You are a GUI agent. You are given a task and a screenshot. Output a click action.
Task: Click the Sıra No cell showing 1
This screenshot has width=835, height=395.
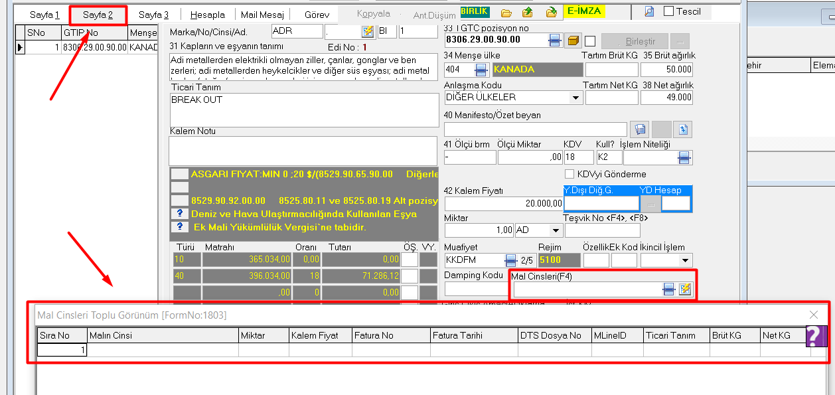(x=62, y=350)
